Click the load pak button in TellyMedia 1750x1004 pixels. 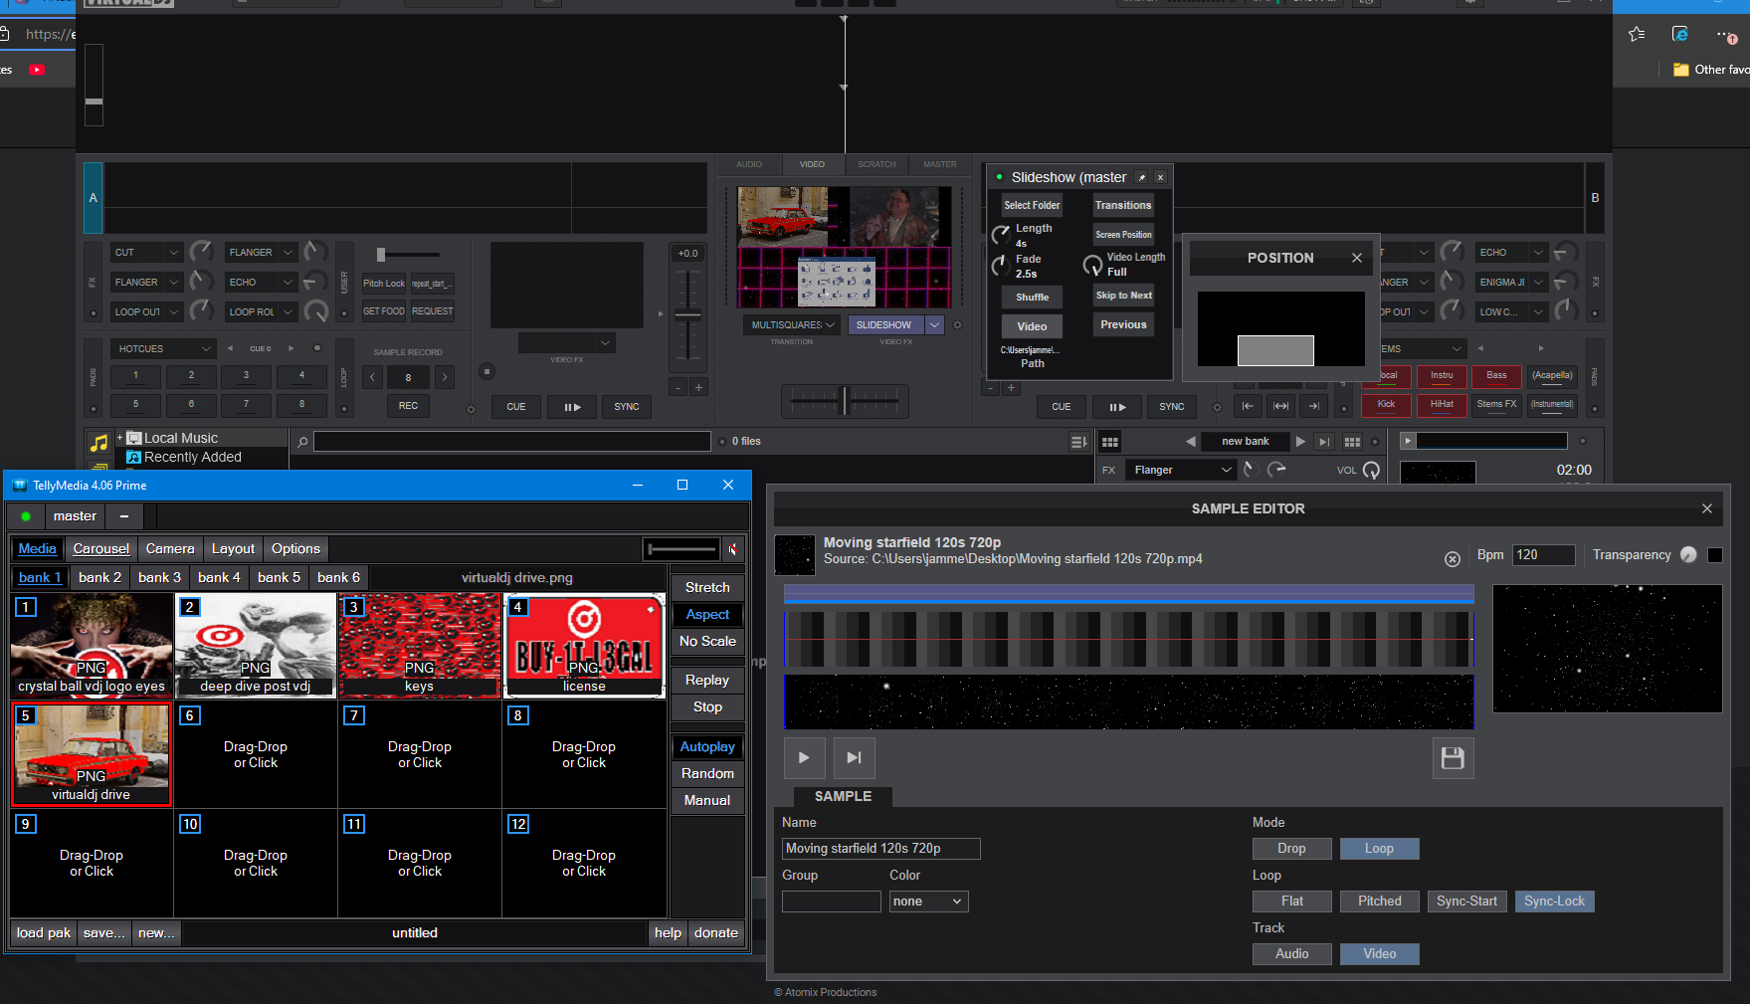click(44, 933)
